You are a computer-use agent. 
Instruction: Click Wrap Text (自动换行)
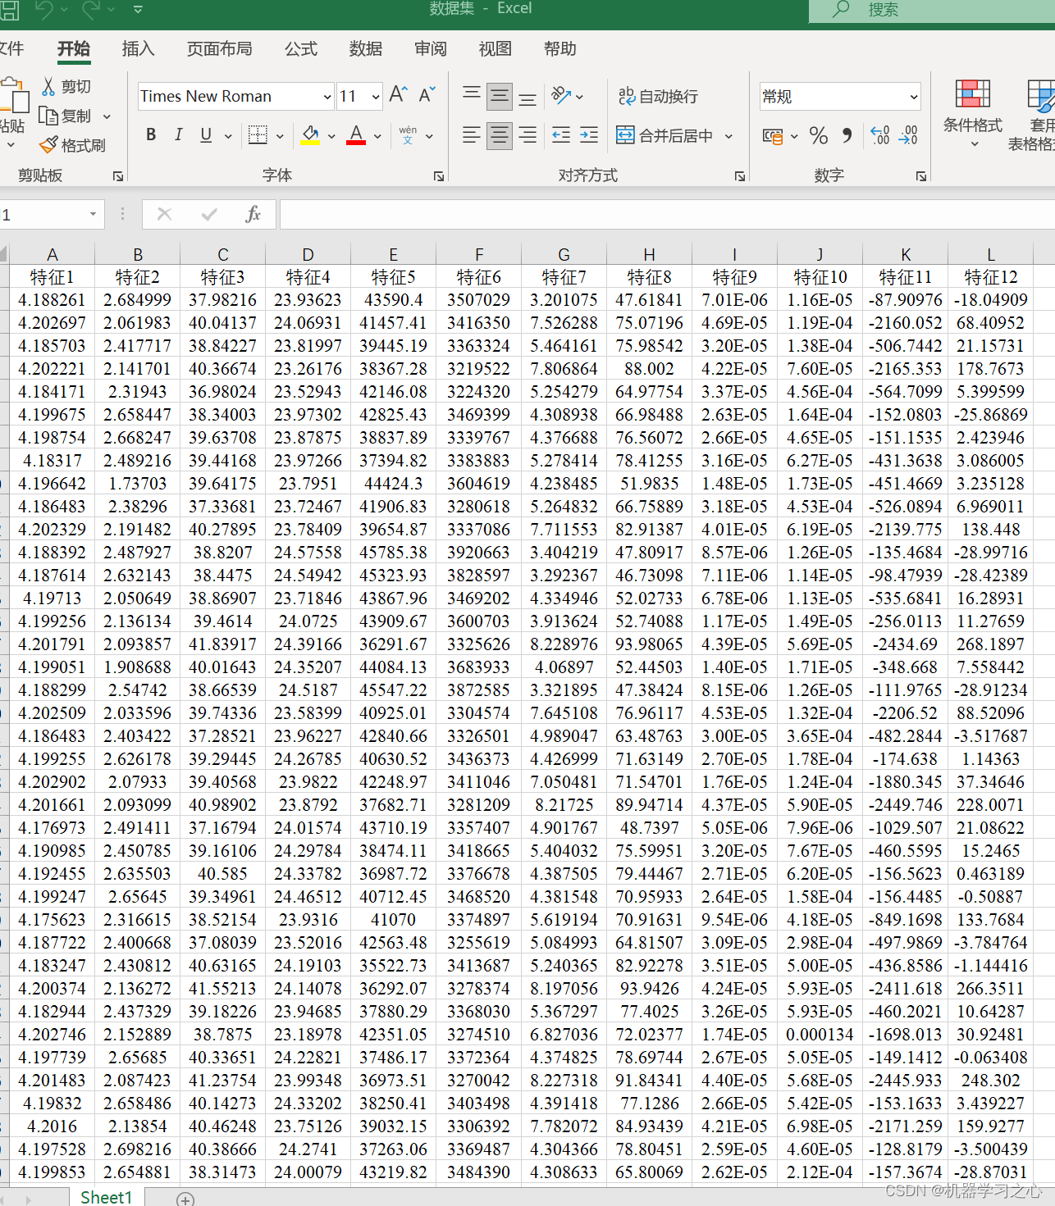point(658,96)
